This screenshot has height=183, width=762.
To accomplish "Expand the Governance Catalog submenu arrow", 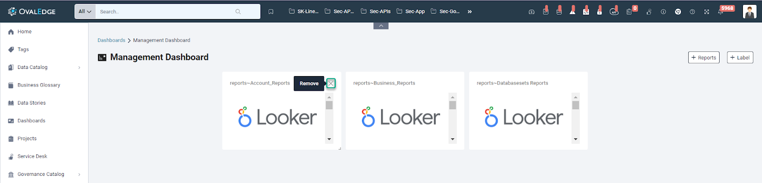I will [79, 174].
